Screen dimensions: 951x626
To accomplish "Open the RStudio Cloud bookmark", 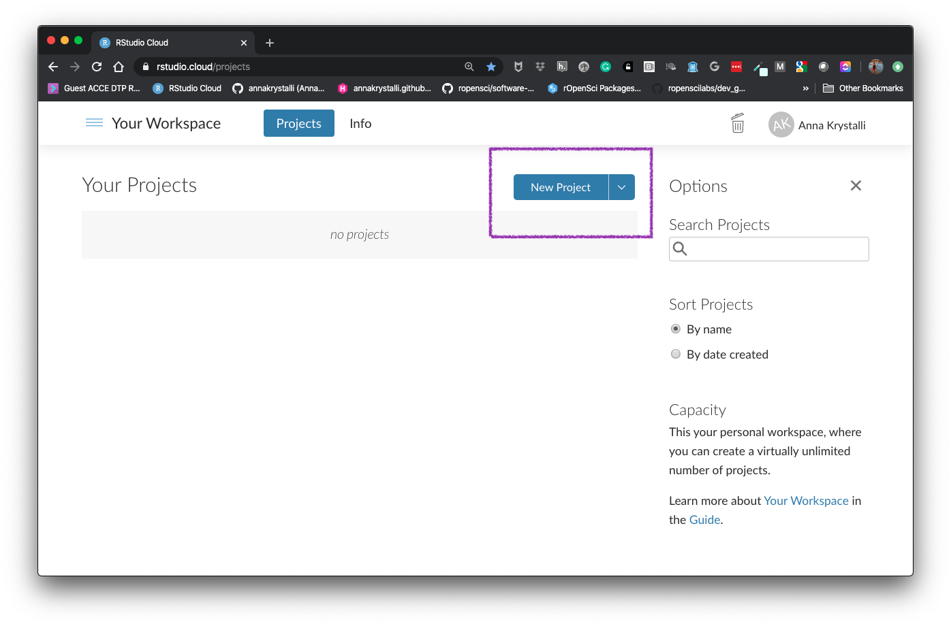I will pyautogui.click(x=187, y=88).
